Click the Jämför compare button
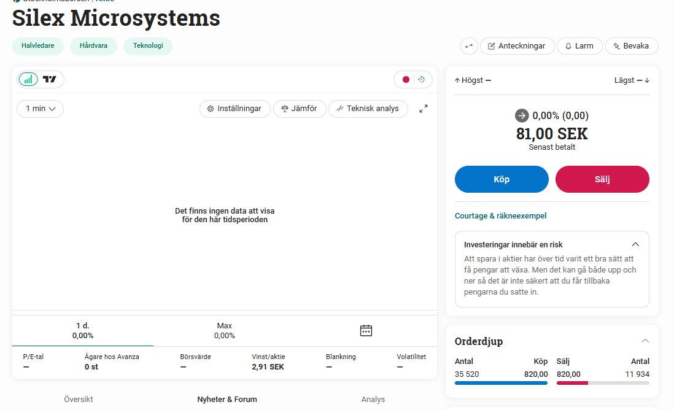The image size is (674, 410). click(x=300, y=109)
